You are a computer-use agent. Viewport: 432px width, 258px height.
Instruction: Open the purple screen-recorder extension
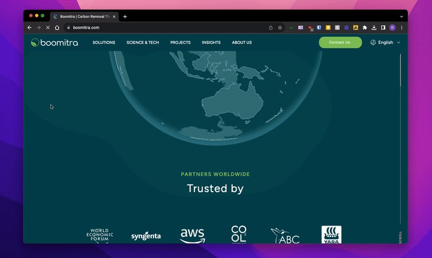[301, 28]
